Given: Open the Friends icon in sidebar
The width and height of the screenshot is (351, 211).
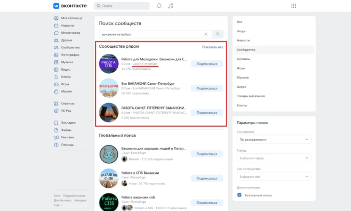Looking at the screenshot, I should coord(56,40).
